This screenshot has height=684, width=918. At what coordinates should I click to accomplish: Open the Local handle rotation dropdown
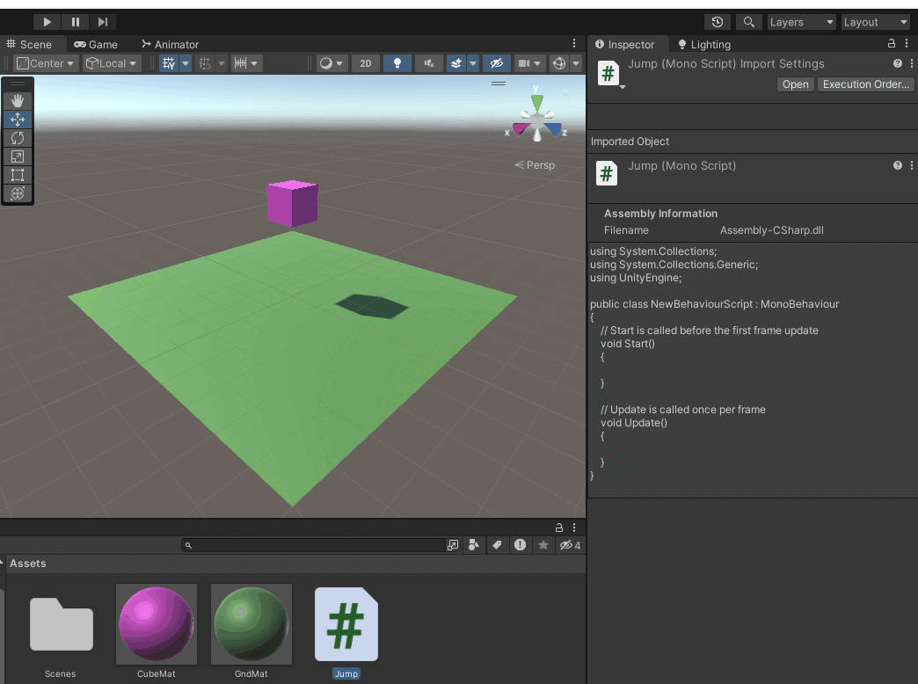111,63
